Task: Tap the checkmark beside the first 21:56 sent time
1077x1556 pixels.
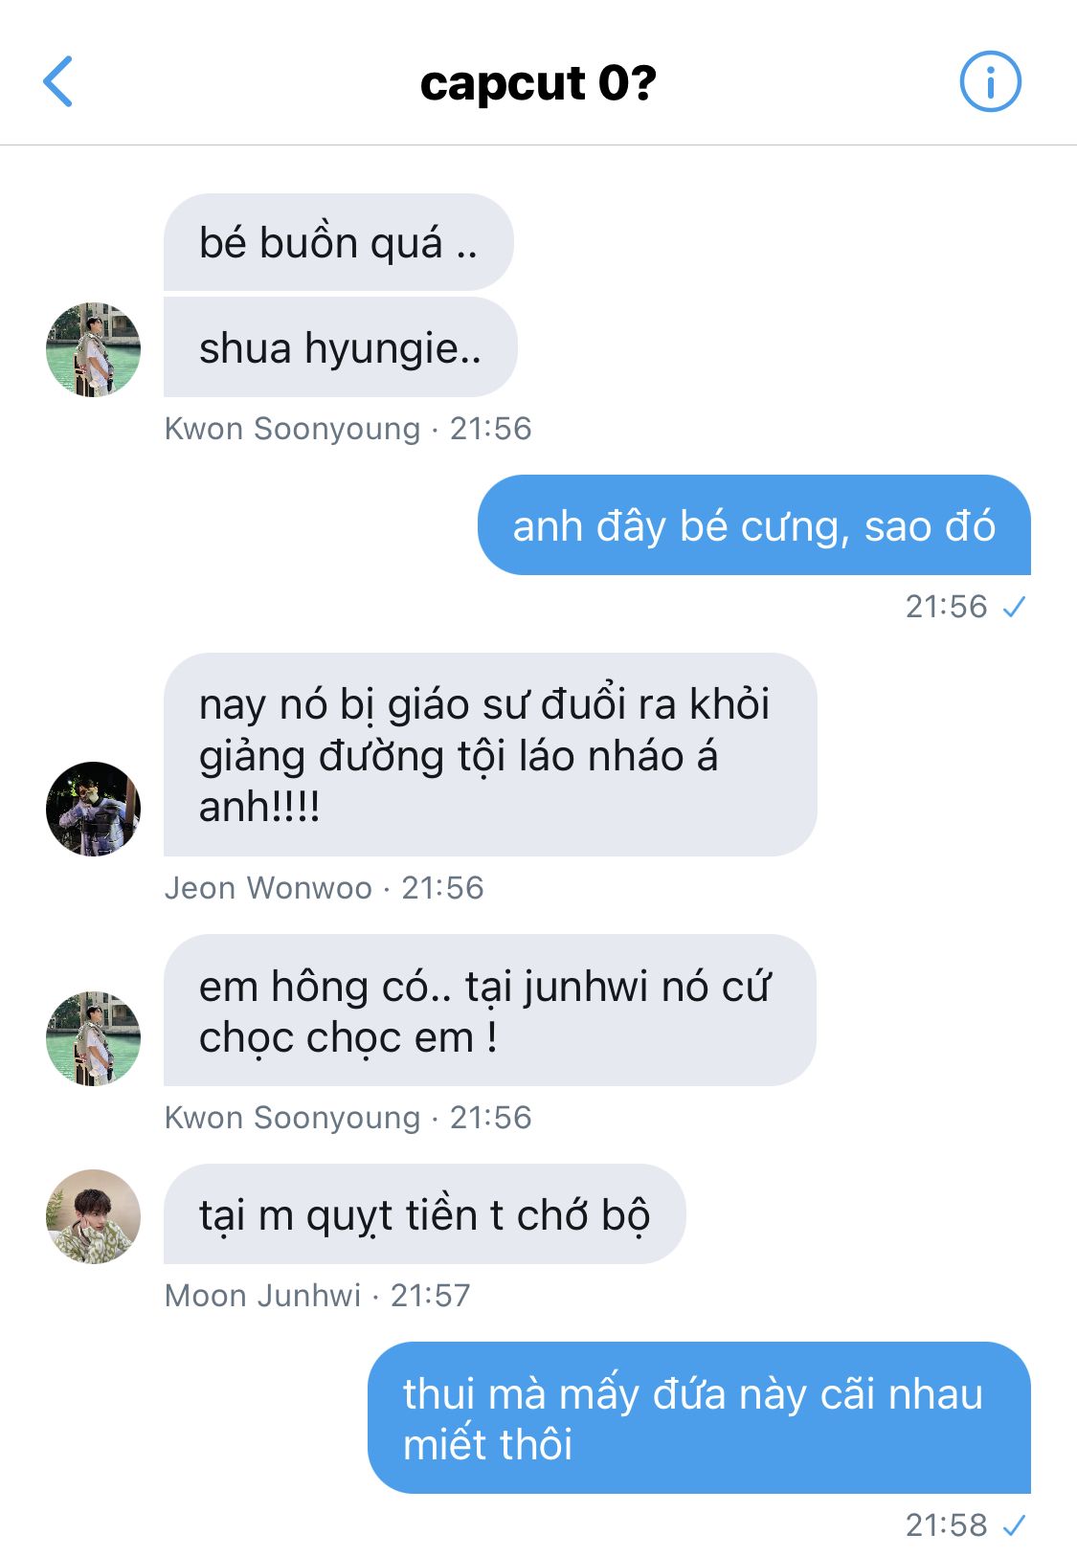Action: tap(1014, 607)
